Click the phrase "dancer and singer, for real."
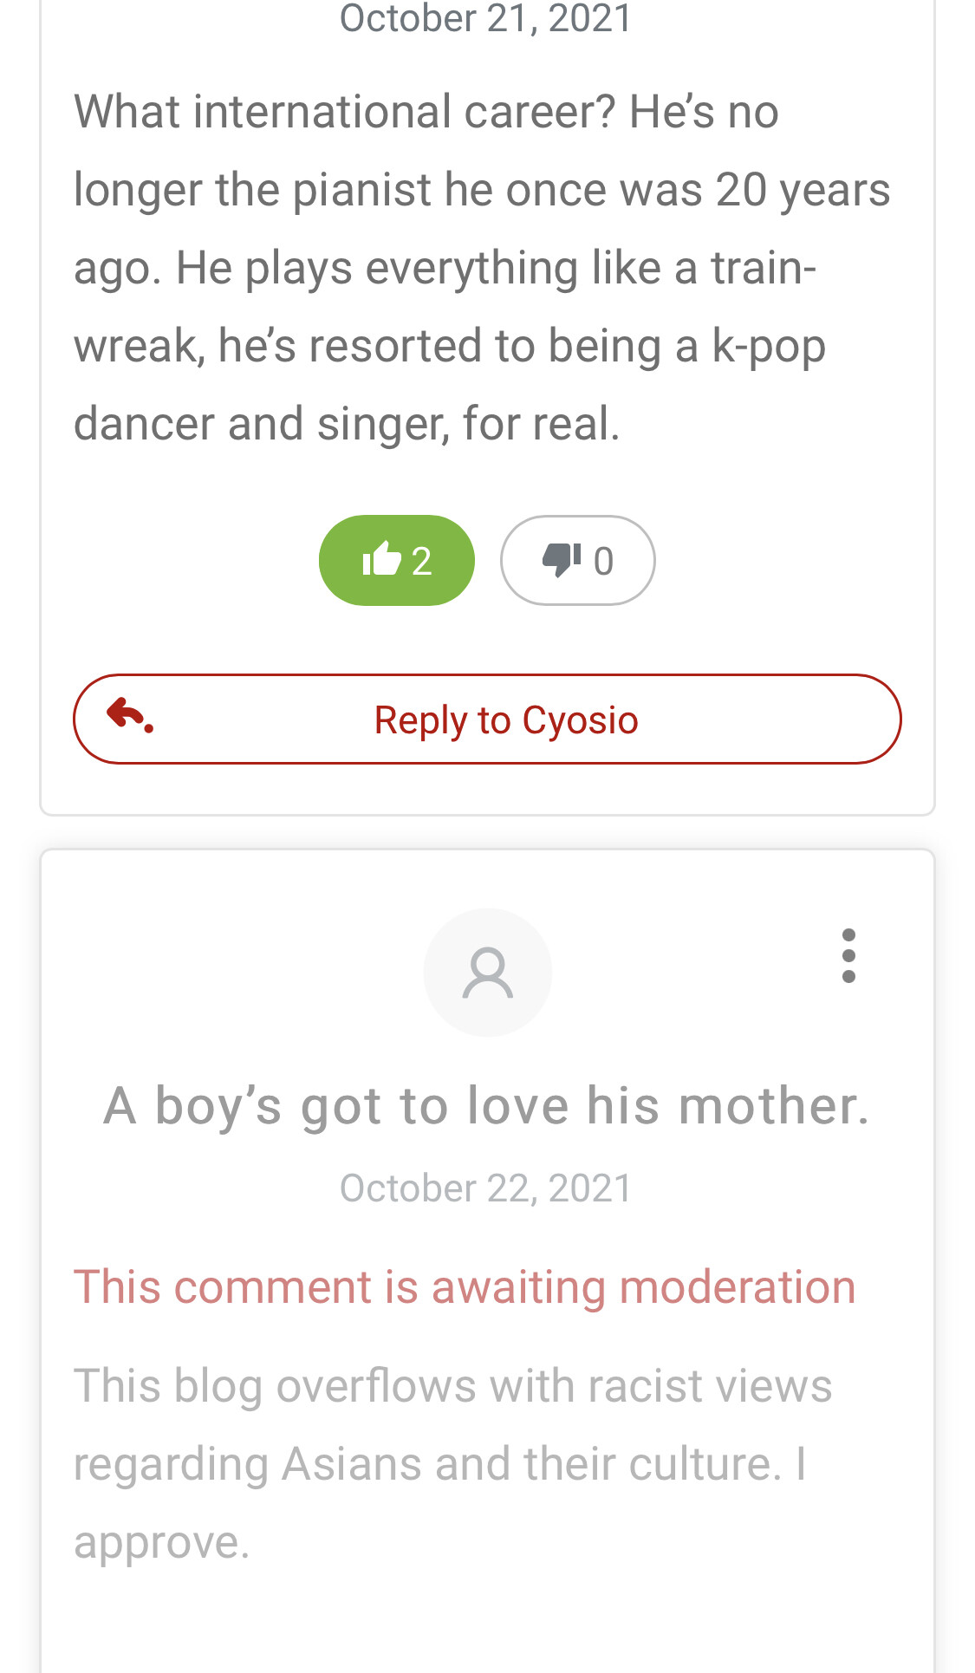The width and height of the screenshot is (975, 1673). 347,423
